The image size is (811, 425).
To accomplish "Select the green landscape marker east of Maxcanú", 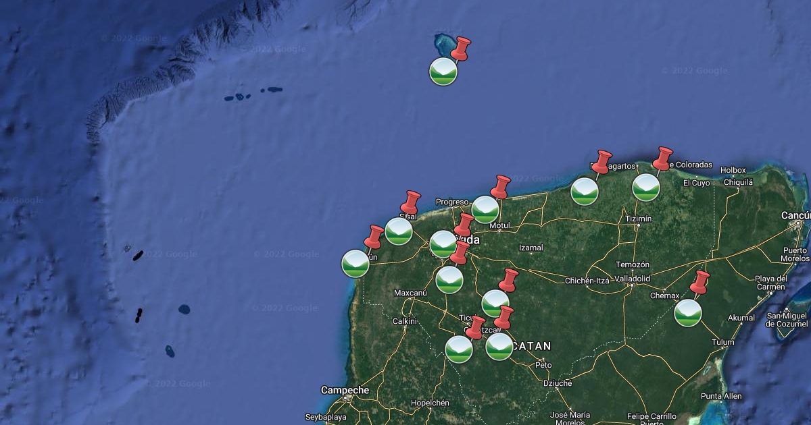I will (449, 279).
